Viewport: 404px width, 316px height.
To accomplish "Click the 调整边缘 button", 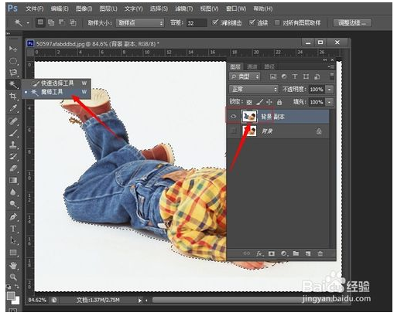I will point(352,23).
